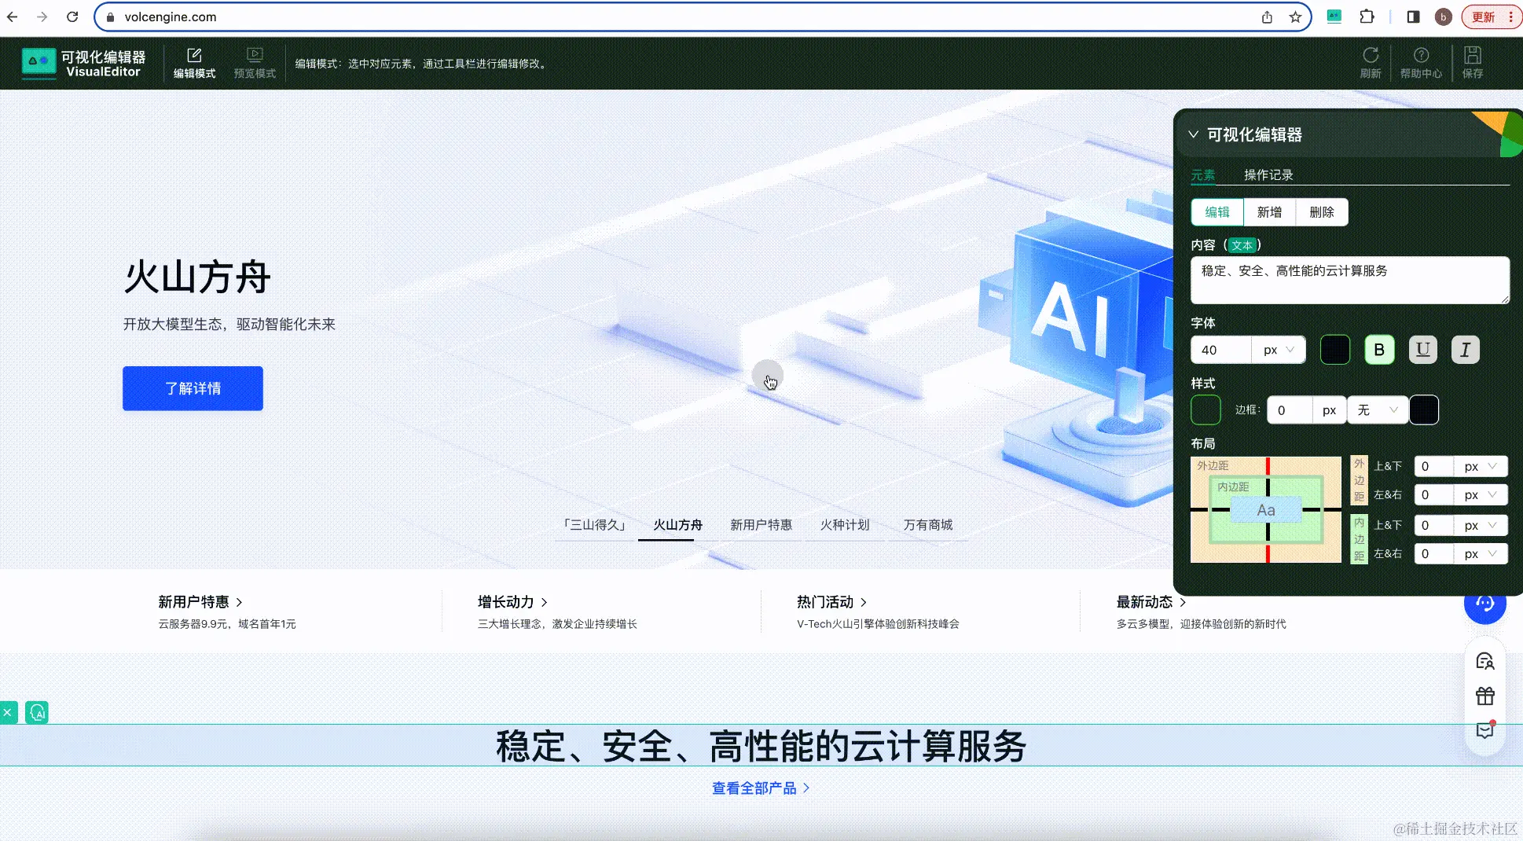Click the 了解详情 blue button
The width and height of the screenshot is (1523, 841).
pyautogui.click(x=192, y=388)
